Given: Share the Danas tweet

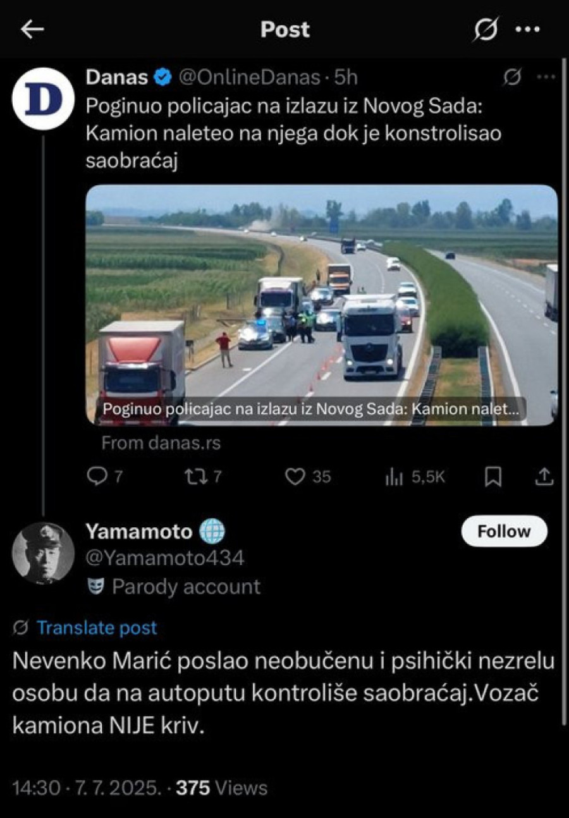Looking at the screenshot, I should 544,477.
